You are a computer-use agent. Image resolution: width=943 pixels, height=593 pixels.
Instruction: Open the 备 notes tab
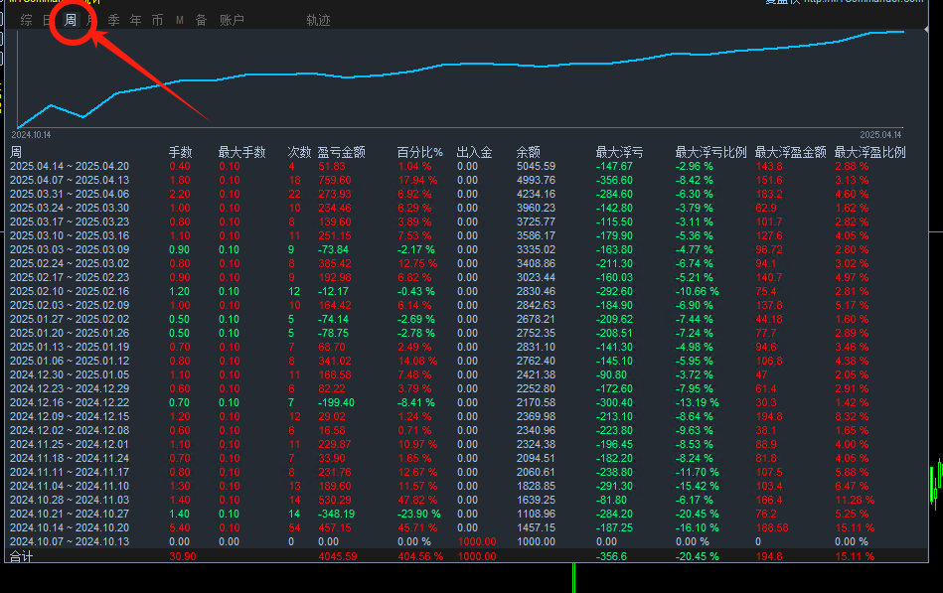click(x=201, y=20)
